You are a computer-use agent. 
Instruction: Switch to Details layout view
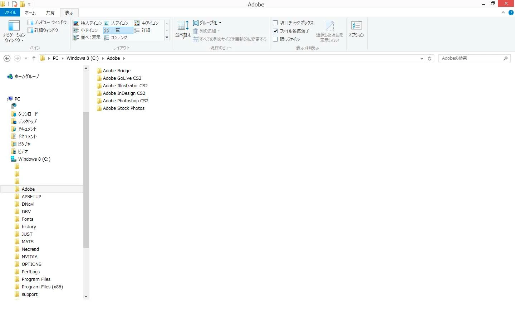coord(142,30)
